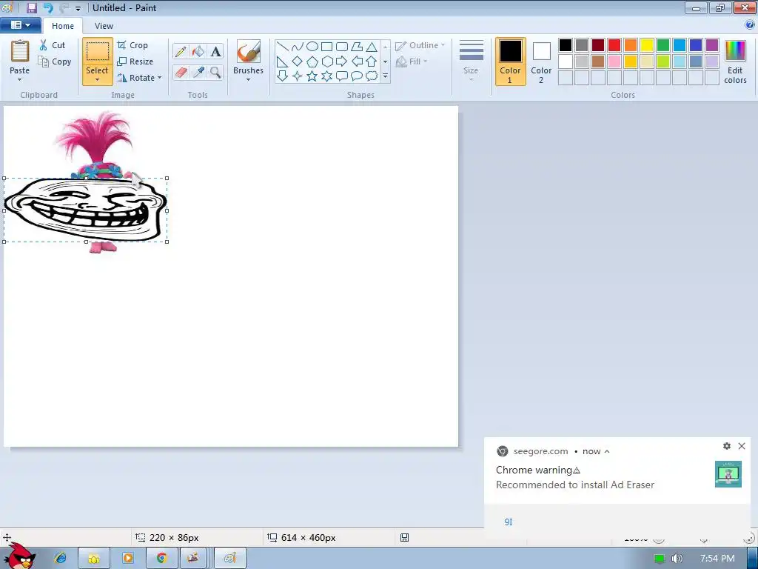Click the Save icon in quick access toolbar

(31, 7)
